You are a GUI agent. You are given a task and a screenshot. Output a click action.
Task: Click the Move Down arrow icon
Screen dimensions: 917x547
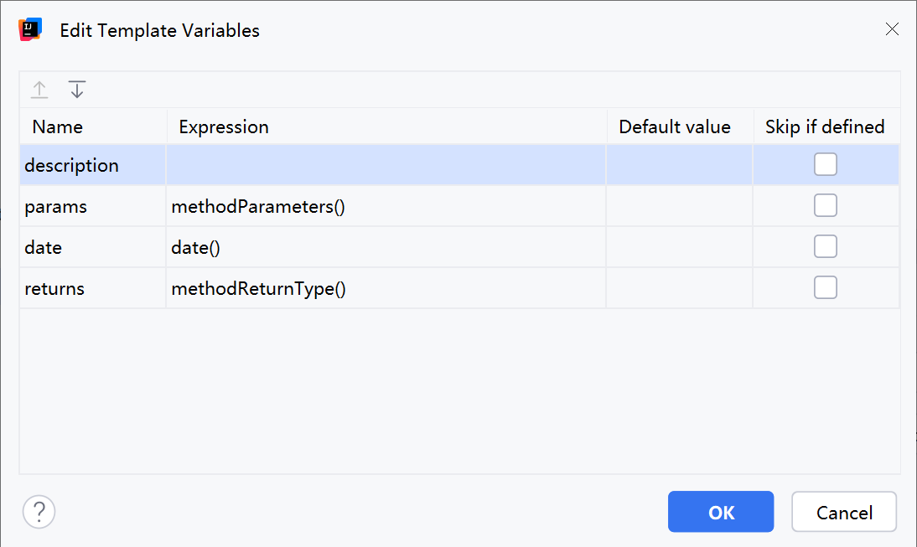point(77,90)
